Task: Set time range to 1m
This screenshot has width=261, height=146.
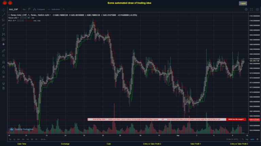Action: point(28,139)
